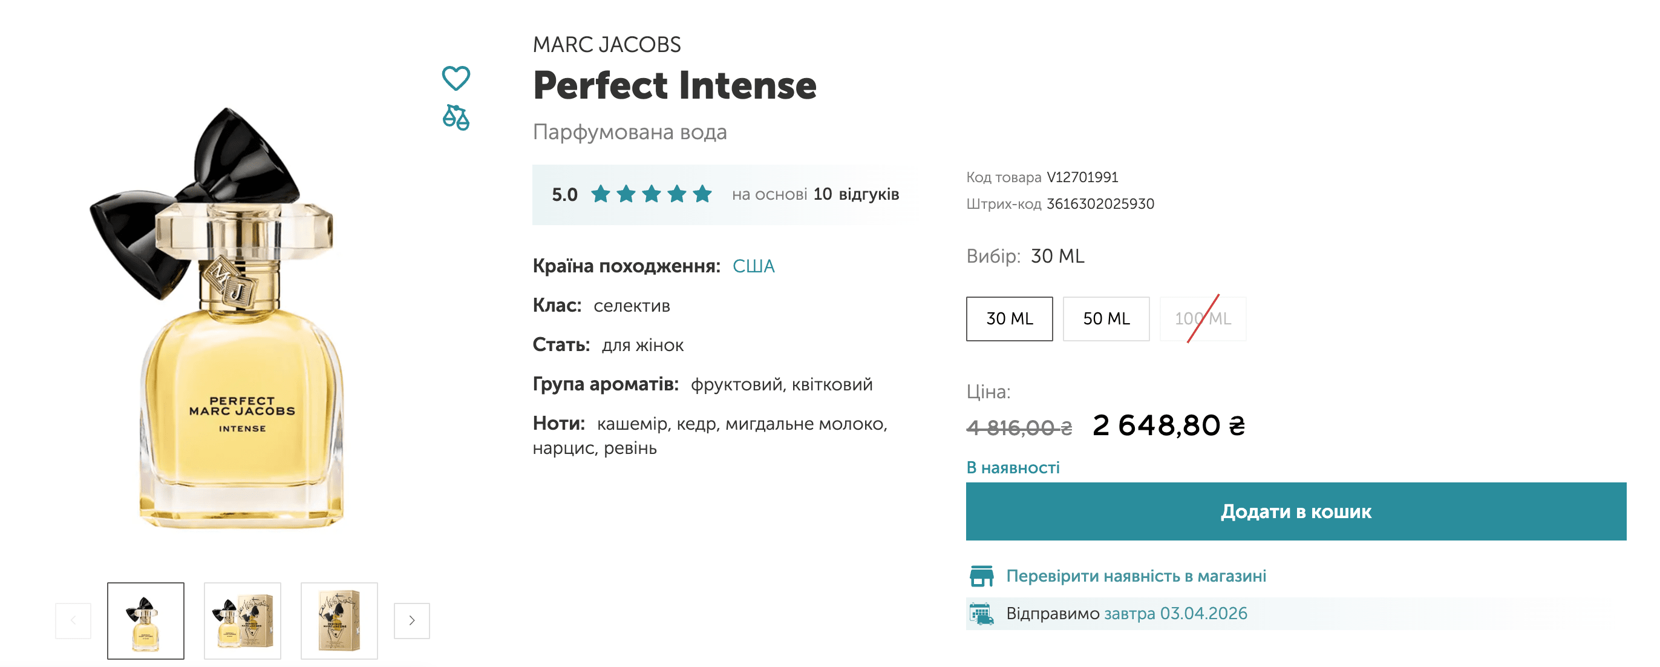Add perfume to cart with Додати в кошик
The height and width of the screenshot is (667, 1660).
pos(1295,511)
